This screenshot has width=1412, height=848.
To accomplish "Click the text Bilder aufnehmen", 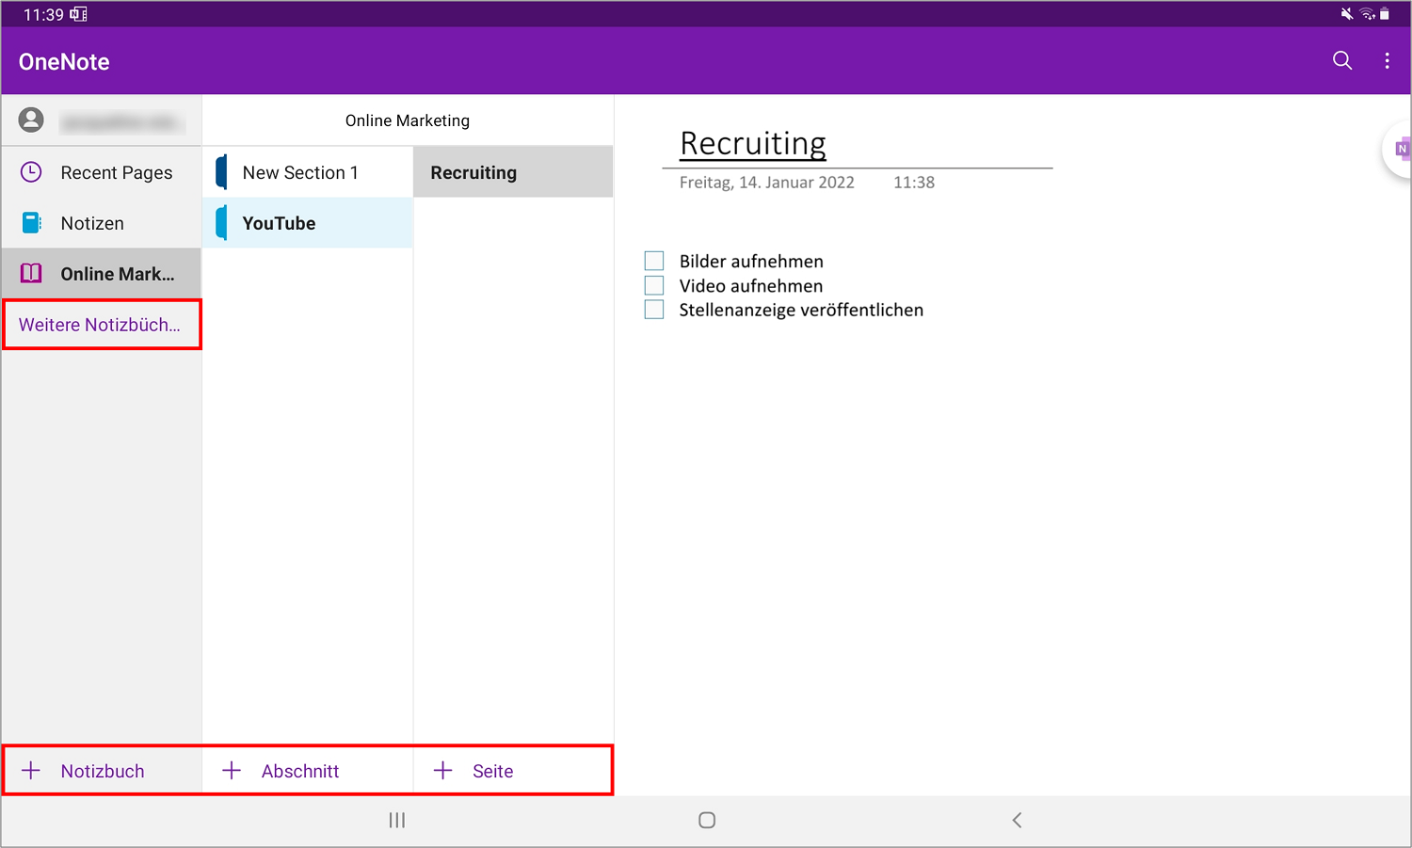I will [751, 262].
